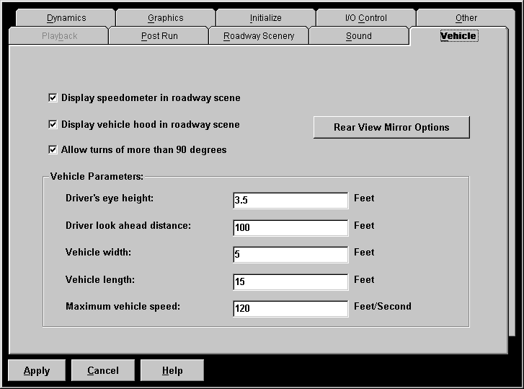Disable speedometer display in roadway scene
The width and height of the screenshot is (524, 389).
point(53,98)
